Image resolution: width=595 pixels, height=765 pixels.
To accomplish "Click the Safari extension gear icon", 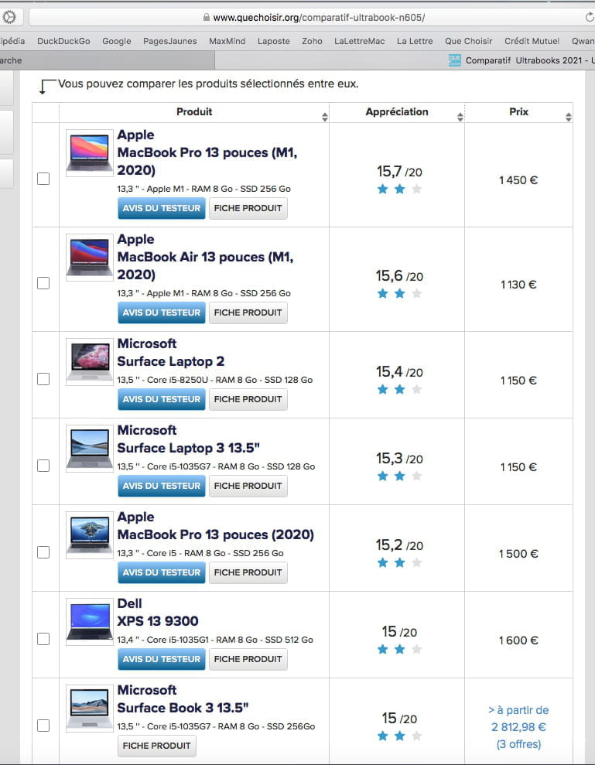I will coord(9,18).
